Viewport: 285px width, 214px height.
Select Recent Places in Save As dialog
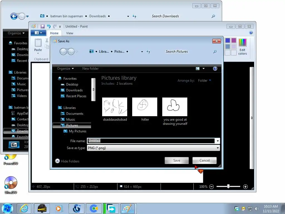coord(76,96)
